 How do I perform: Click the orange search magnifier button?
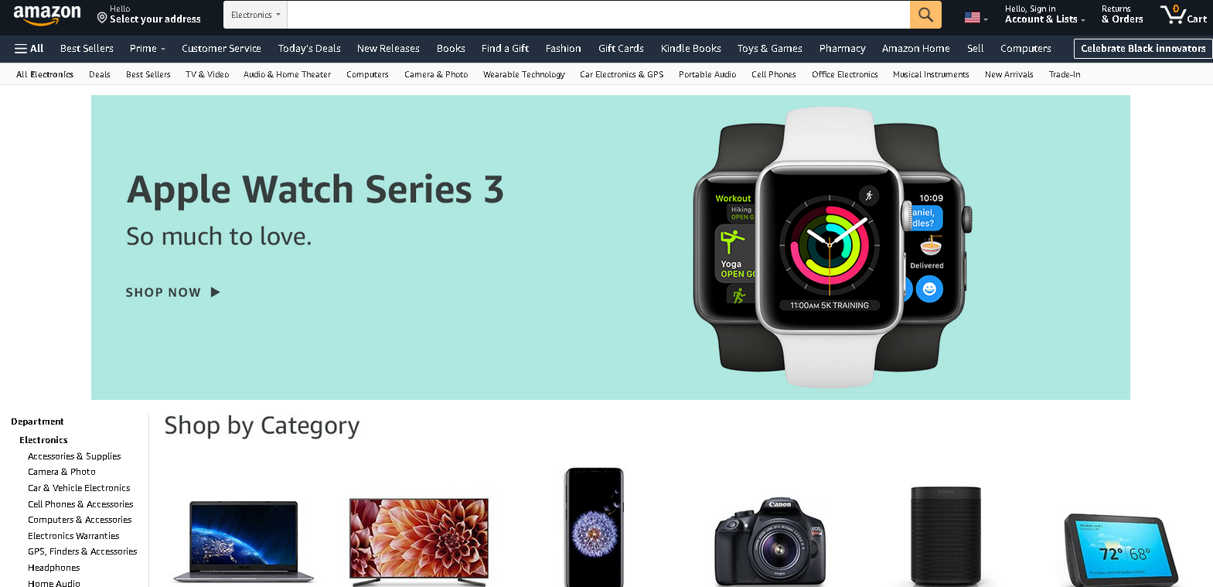[925, 15]
